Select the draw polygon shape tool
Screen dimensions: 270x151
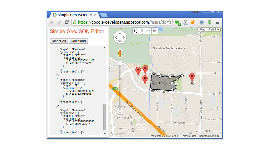[155, 31]
